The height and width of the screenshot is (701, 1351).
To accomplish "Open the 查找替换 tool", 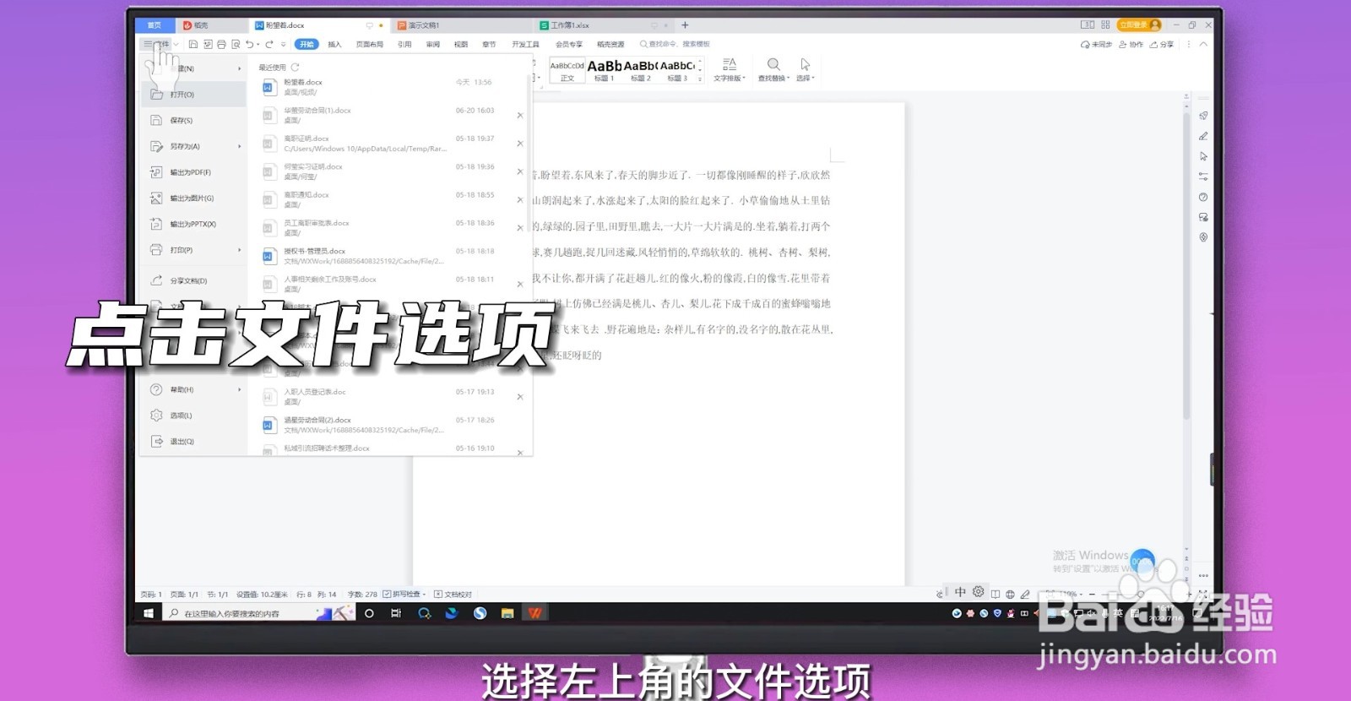I will [x=773, y=70].
